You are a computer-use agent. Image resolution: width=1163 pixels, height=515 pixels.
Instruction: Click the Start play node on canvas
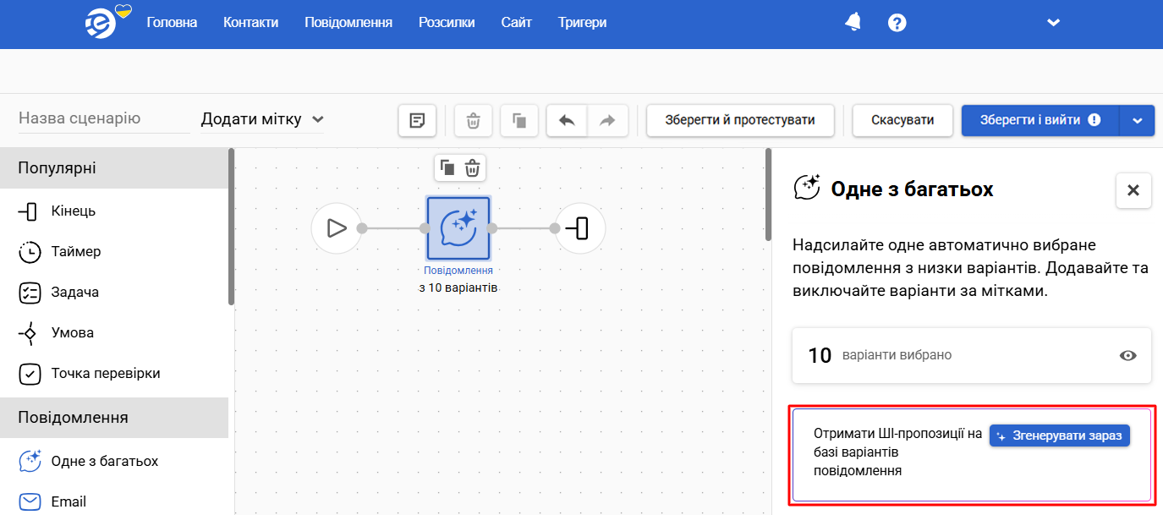[x=336, y=228]
